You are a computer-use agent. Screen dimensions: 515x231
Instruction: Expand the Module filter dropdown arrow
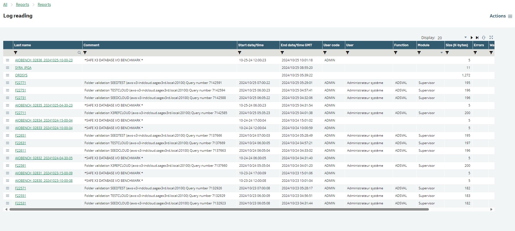(442, 53)
